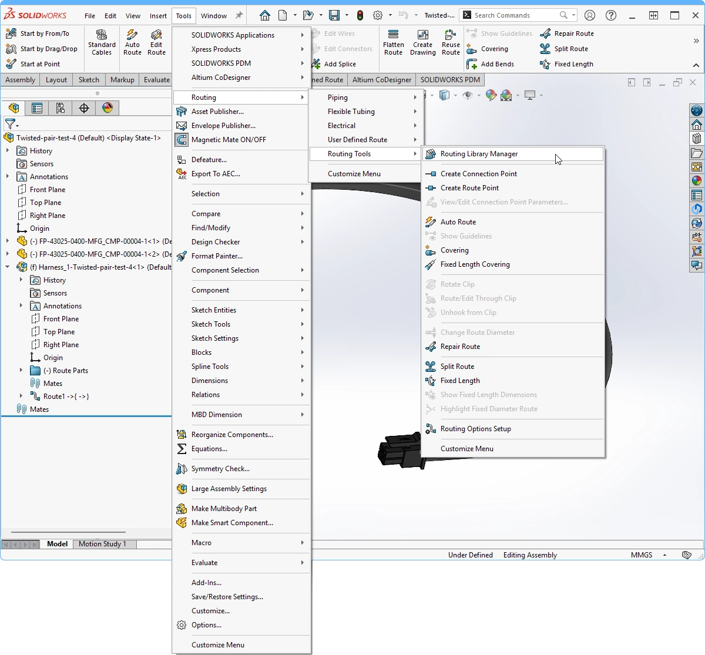705x655 pixels.
Task: Collapse the Harness_1-Twisted-pair-test-4 node
Action: 8,267
